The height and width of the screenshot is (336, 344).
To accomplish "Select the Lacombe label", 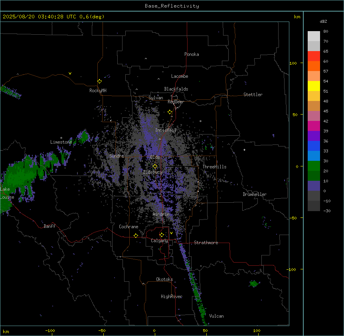I will tap(180, 76).
